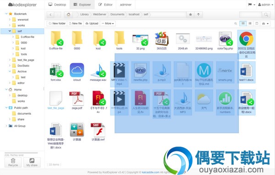Select the DOCQ Chrome icon
The width and height of the screenshot is (275, 175).
click(x=246, y=39)
